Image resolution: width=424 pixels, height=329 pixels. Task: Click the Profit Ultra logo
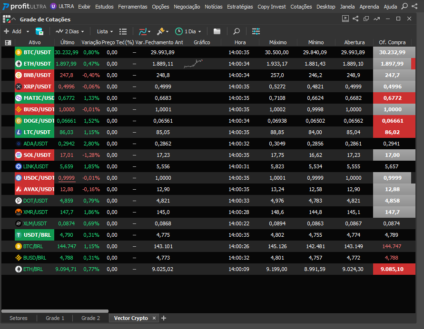[x=24, y=6]
